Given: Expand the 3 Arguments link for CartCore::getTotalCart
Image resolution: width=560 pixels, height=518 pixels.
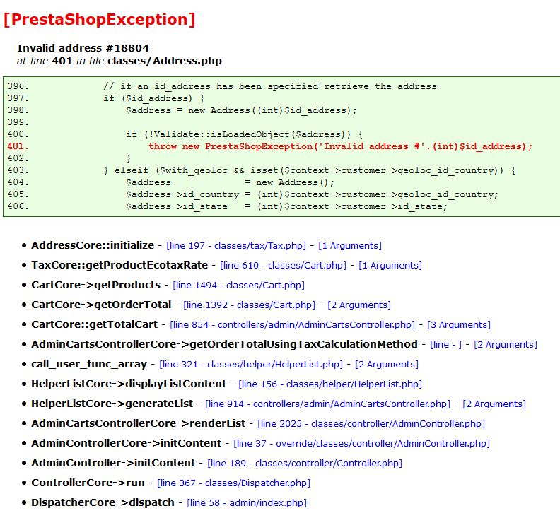Looking at the screenshot, I should (x=459, y=324).
